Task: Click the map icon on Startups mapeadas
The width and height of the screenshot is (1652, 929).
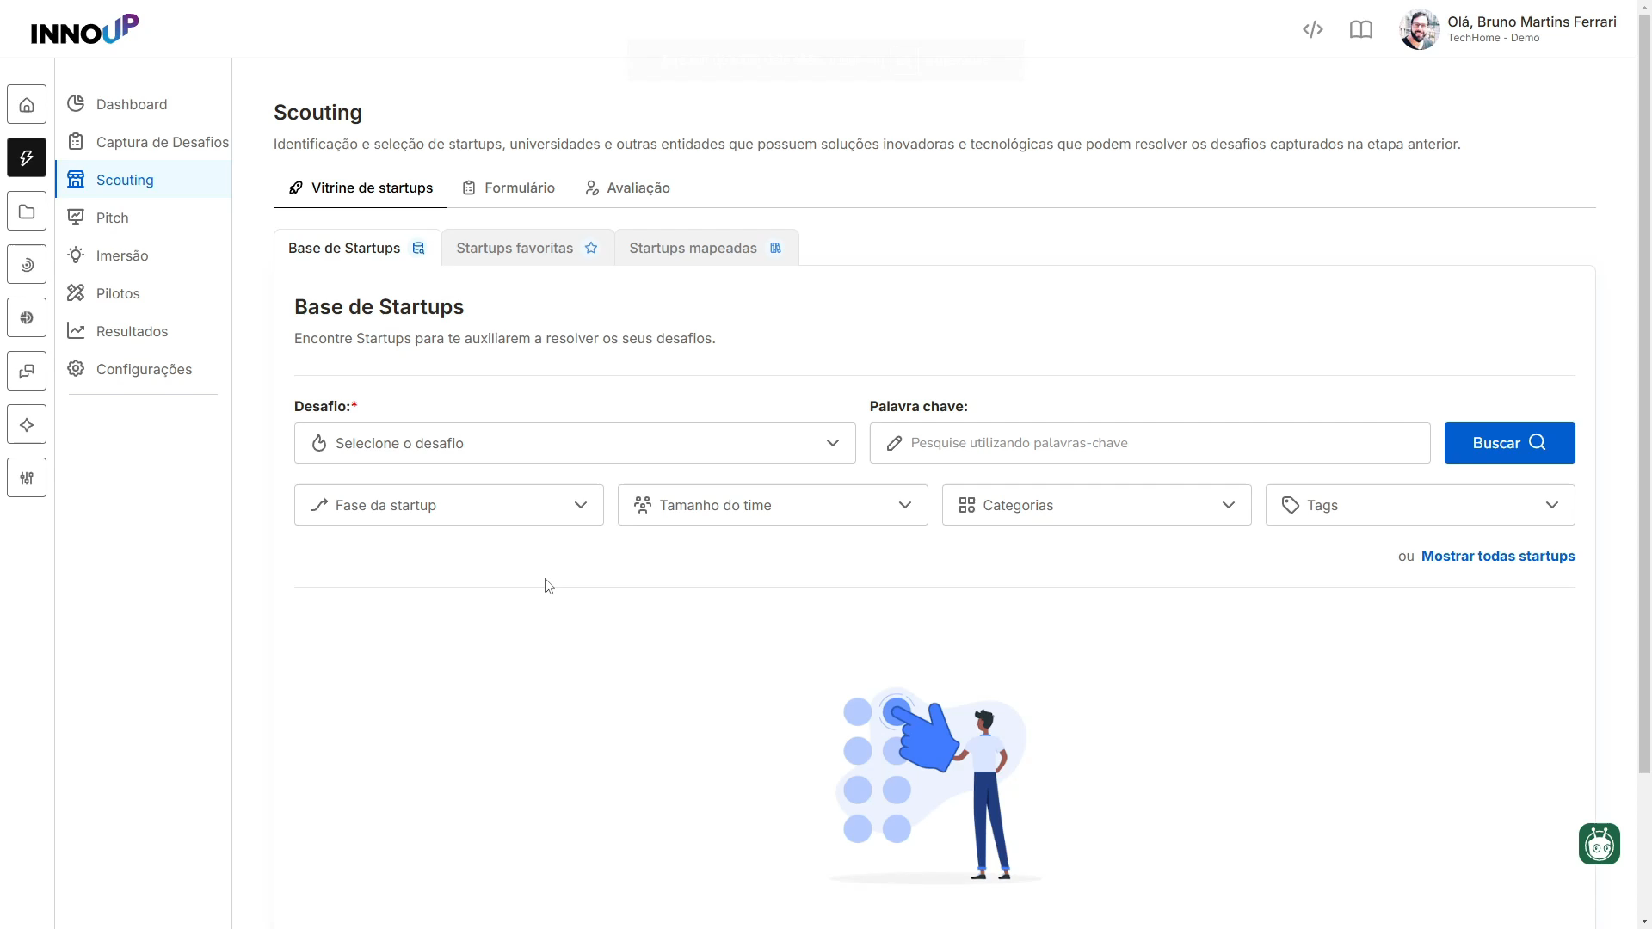Action: 775,248
